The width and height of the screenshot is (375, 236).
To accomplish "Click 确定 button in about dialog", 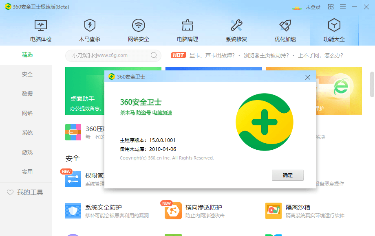I will tap(287, 175).
